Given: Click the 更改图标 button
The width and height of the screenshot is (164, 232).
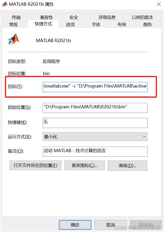Looking at the screenshot, I should [x=85, y=165].
